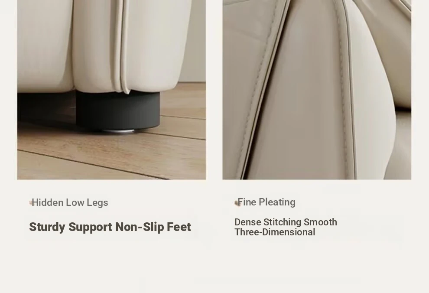This screenshot has width=429, height=293.
Task: Select the Fine Pleating caption
Action: pyautogui.click(x=266, y=202)
